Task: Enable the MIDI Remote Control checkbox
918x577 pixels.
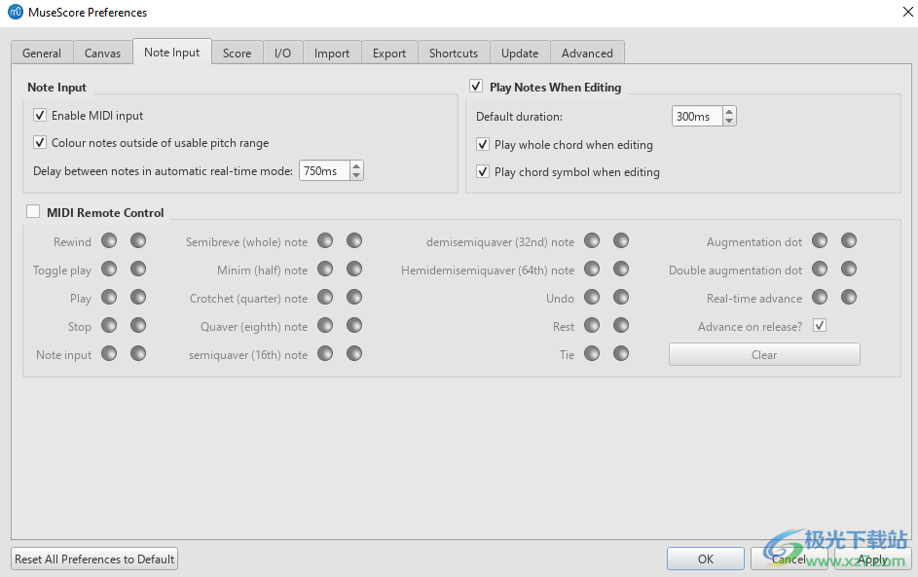Action: (34, 212)
